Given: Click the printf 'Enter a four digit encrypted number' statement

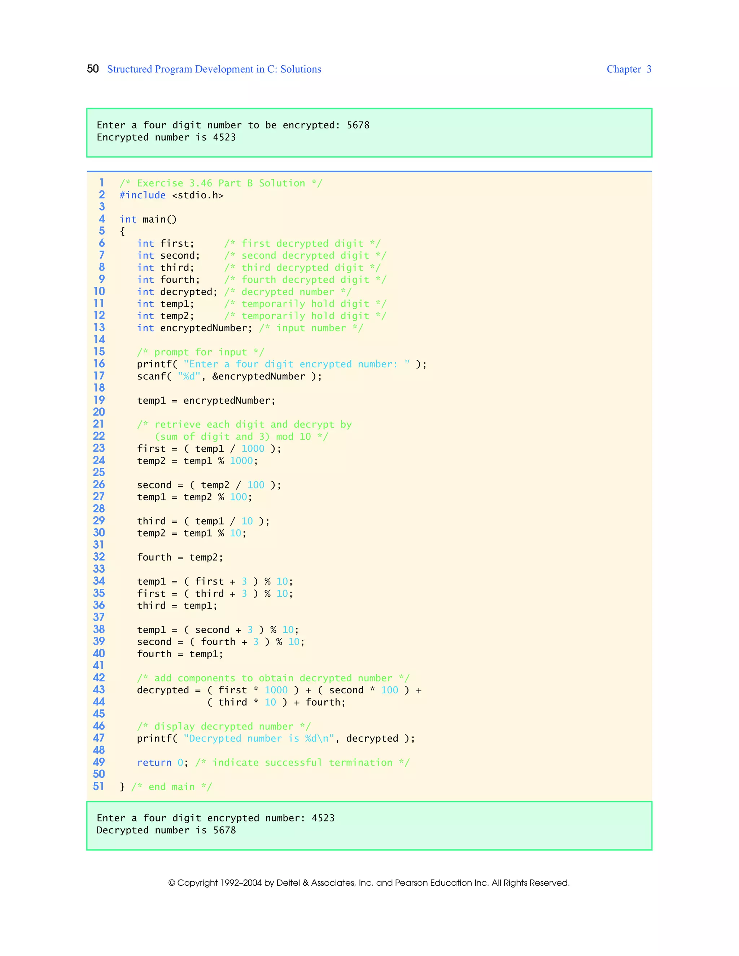Looking at the screenshot, I should coord(282,364).
